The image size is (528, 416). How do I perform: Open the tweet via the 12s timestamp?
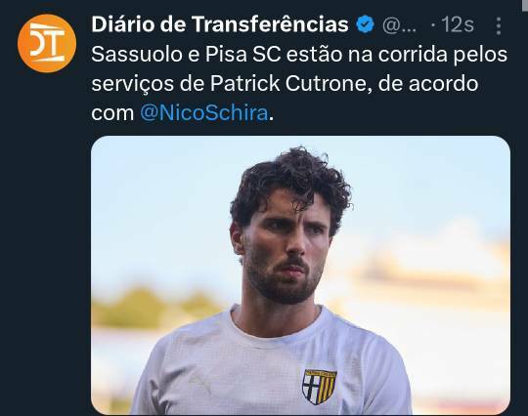coord(458,24)
